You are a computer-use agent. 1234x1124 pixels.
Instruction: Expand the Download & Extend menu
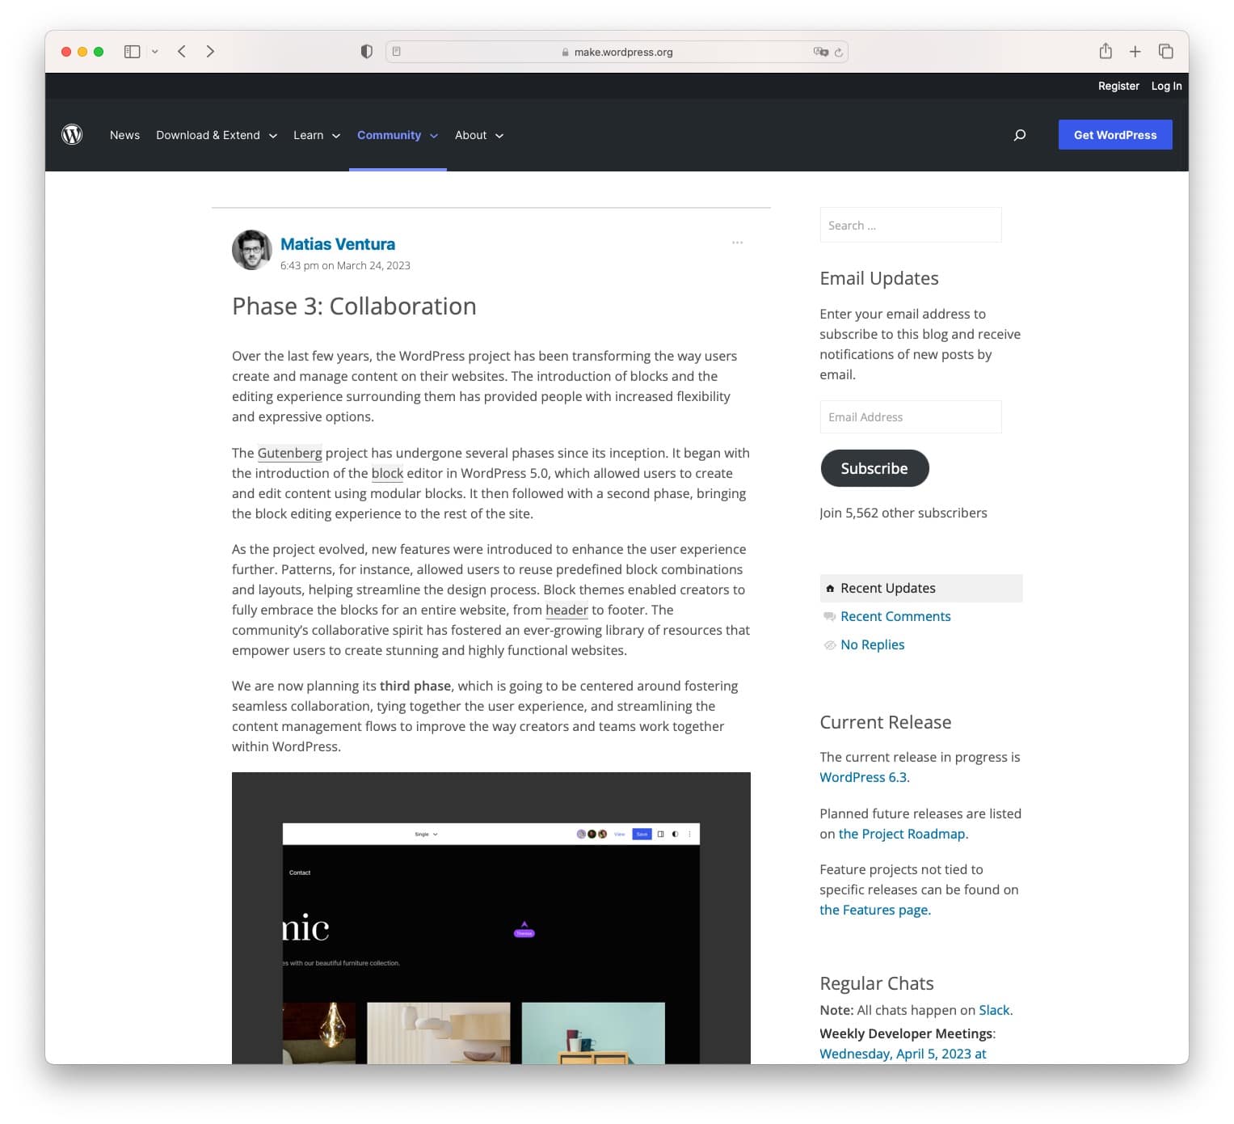(216, 135)
